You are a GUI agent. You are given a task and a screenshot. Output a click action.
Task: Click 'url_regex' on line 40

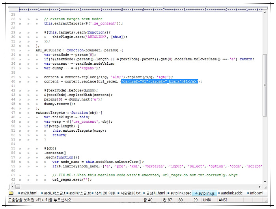tap(108, 81)
